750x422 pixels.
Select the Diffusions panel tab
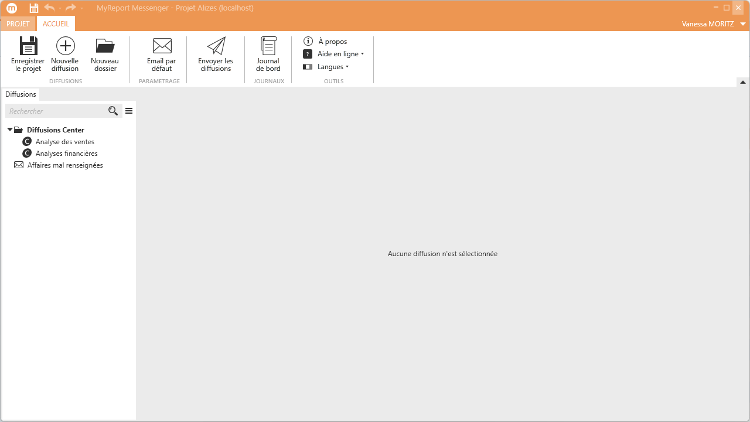(x=21, y=94)
